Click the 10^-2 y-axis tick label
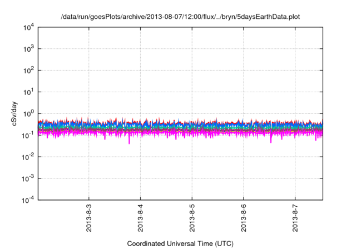356x249 pixels. click(28, 157)
